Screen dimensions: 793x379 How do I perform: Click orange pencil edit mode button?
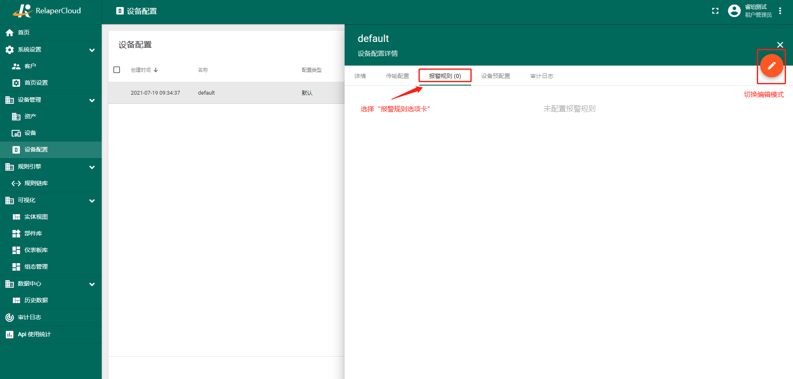pos(772,66)
